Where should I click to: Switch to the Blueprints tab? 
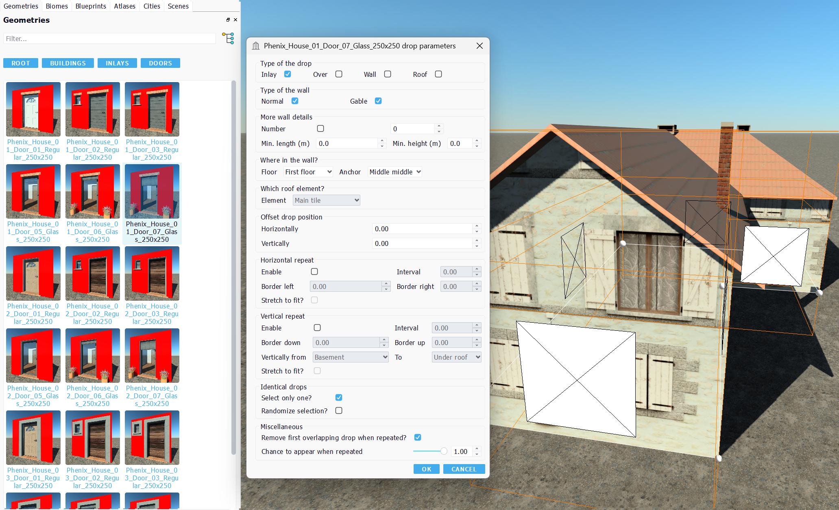91,6
